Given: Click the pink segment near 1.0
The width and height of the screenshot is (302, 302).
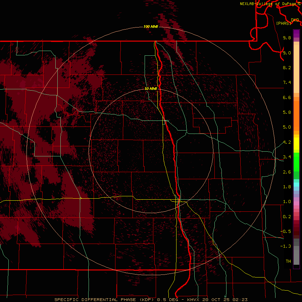Looking at the screenshot, I should [296, 203].
